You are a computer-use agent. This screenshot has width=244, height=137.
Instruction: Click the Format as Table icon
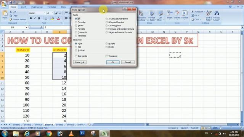click(152, 13)
